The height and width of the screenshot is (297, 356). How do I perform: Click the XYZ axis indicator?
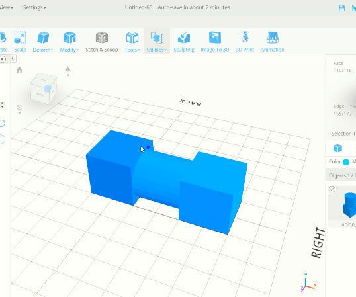pyautogui.click(x=308, y=282)
